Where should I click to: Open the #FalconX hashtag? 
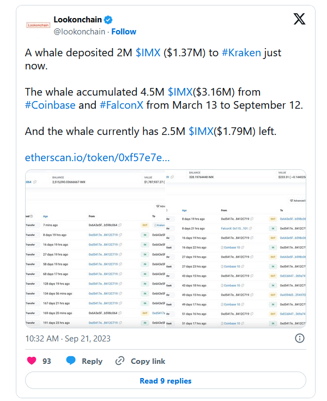122,105
